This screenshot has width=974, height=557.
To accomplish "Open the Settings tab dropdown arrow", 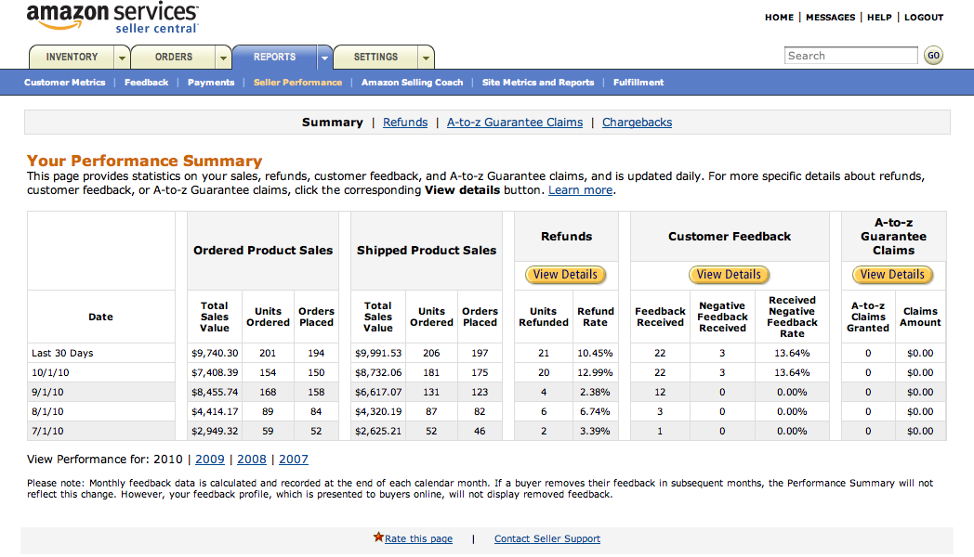I will pyautogui.click(x=426, y=58).
